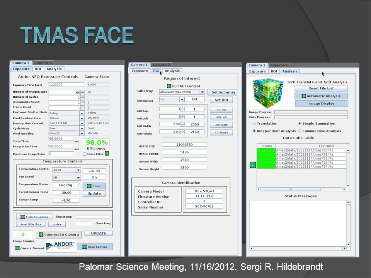Select file row tmas720.fits
Screen dimensions: 371x278
pos(301,150)
